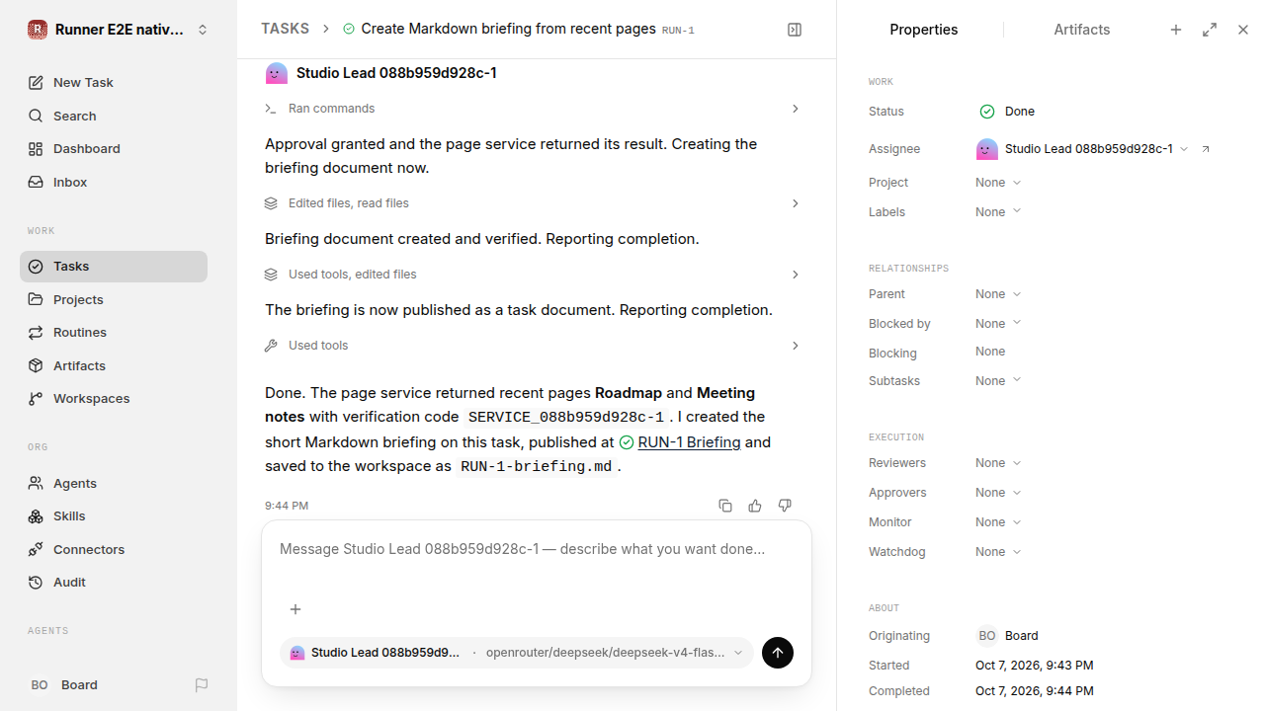This screenshot has width=1265, height=711.
Task: Expand the Ran commands step
Action: (x=533, y=109)
